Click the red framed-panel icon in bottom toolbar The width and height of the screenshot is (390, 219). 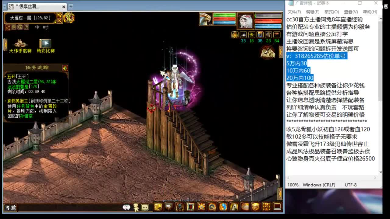190,207
